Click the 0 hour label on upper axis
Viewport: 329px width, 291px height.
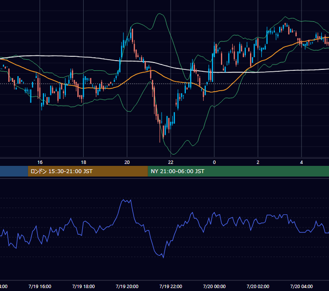(x=214, y=162)
